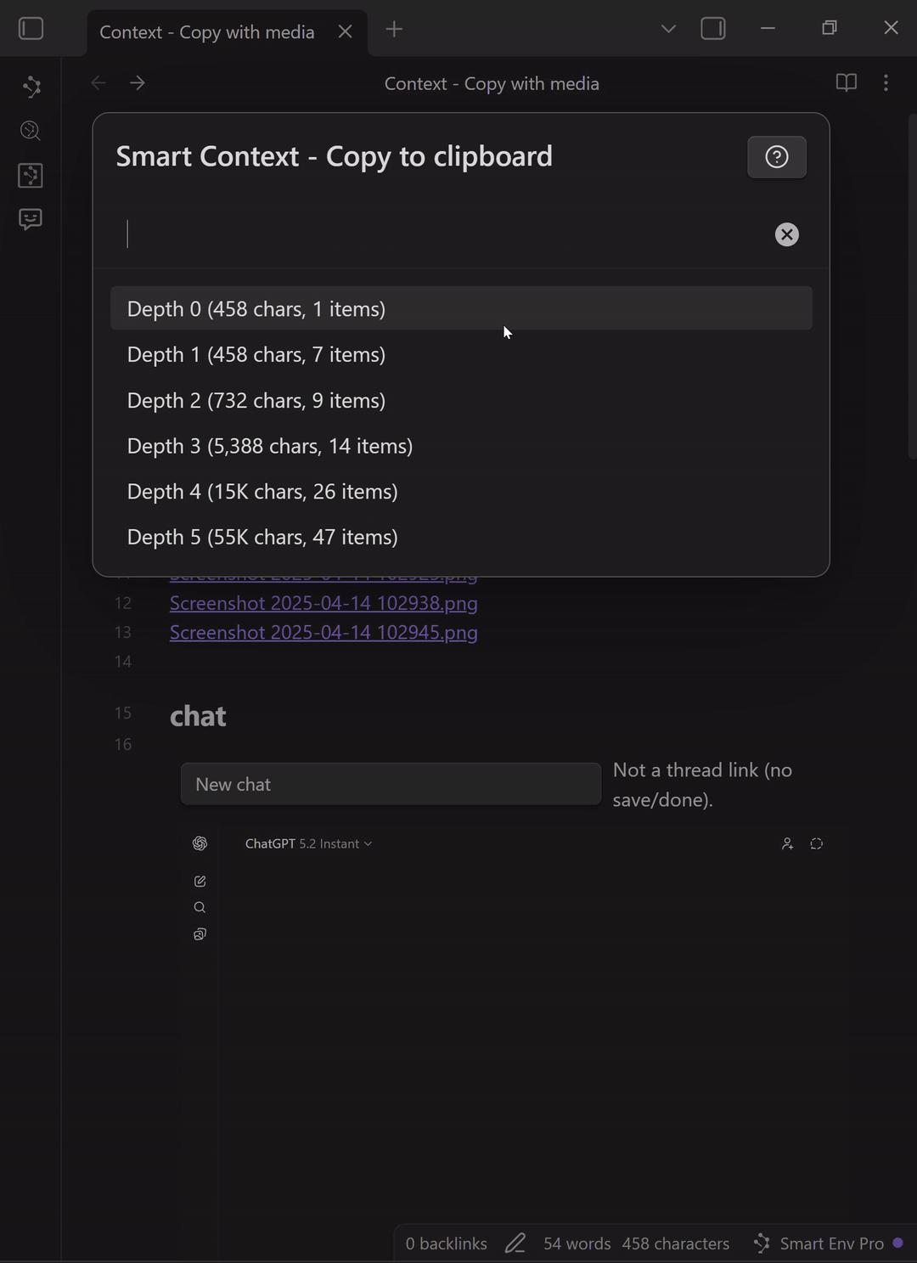Click the Smart Lookup ribbon icon
Viewport: 917px width, 1263px height.
point(31,130)
